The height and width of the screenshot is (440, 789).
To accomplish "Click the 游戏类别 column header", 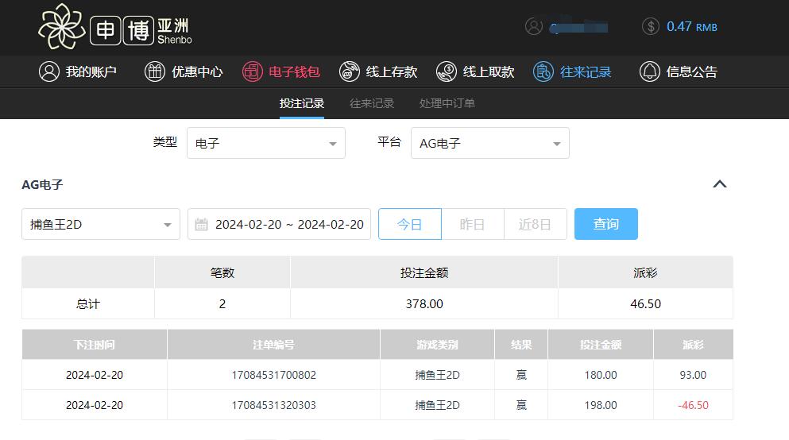I will tap(437, 345).
